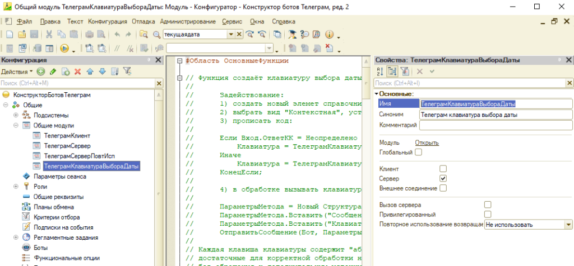Select the ТелеграмСерверПовтИсп module
Image resolution: width=574 pixels, height=266 pixels.
[x=79, y=156]
